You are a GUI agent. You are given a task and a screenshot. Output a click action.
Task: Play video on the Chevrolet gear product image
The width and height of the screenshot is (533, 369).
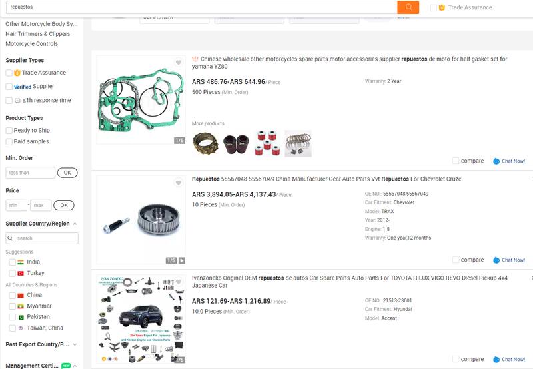tap(182, 260)
